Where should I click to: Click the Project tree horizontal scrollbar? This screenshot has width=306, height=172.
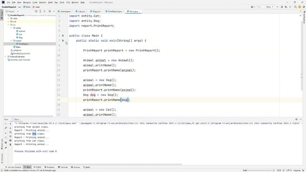[x=29, y=117]
